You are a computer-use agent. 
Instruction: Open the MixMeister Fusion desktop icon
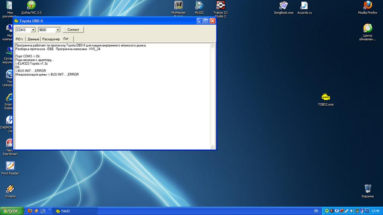(x=178, y=5)
